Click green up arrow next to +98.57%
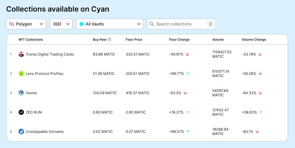The image size is (295, 148). point(188,131)
